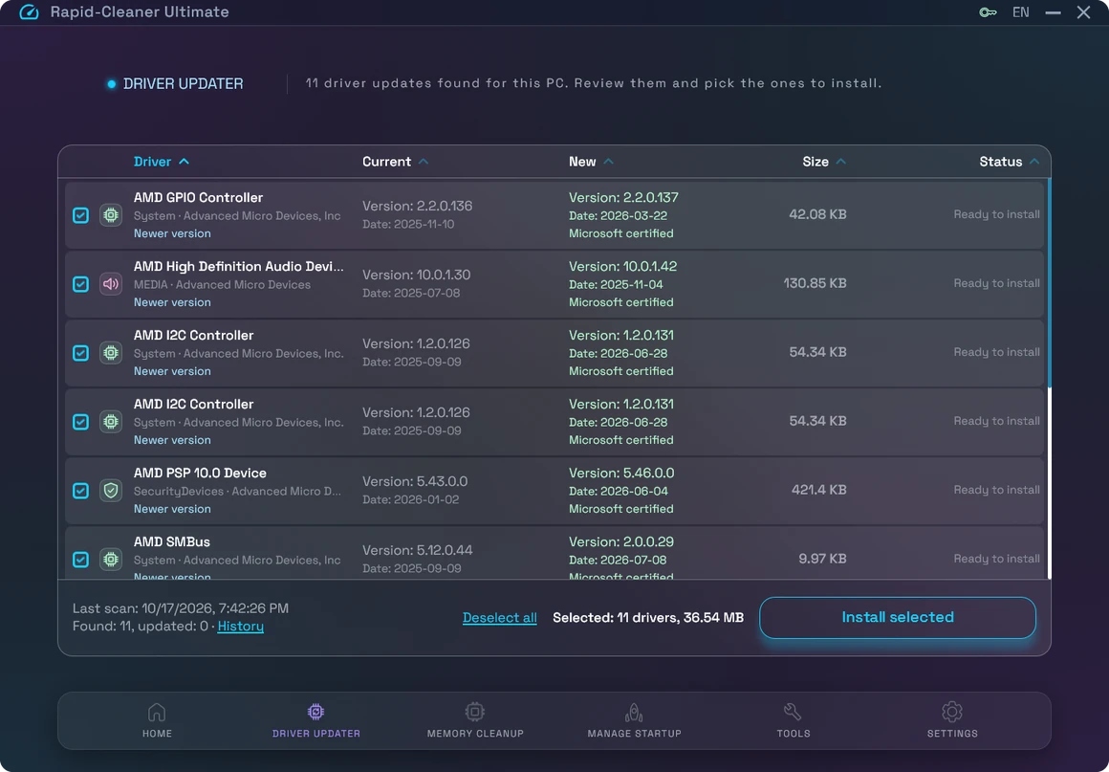Open the DRIVER UPDATER tab label
This screenshot has width=1109, height=772.
click(316, 734)
